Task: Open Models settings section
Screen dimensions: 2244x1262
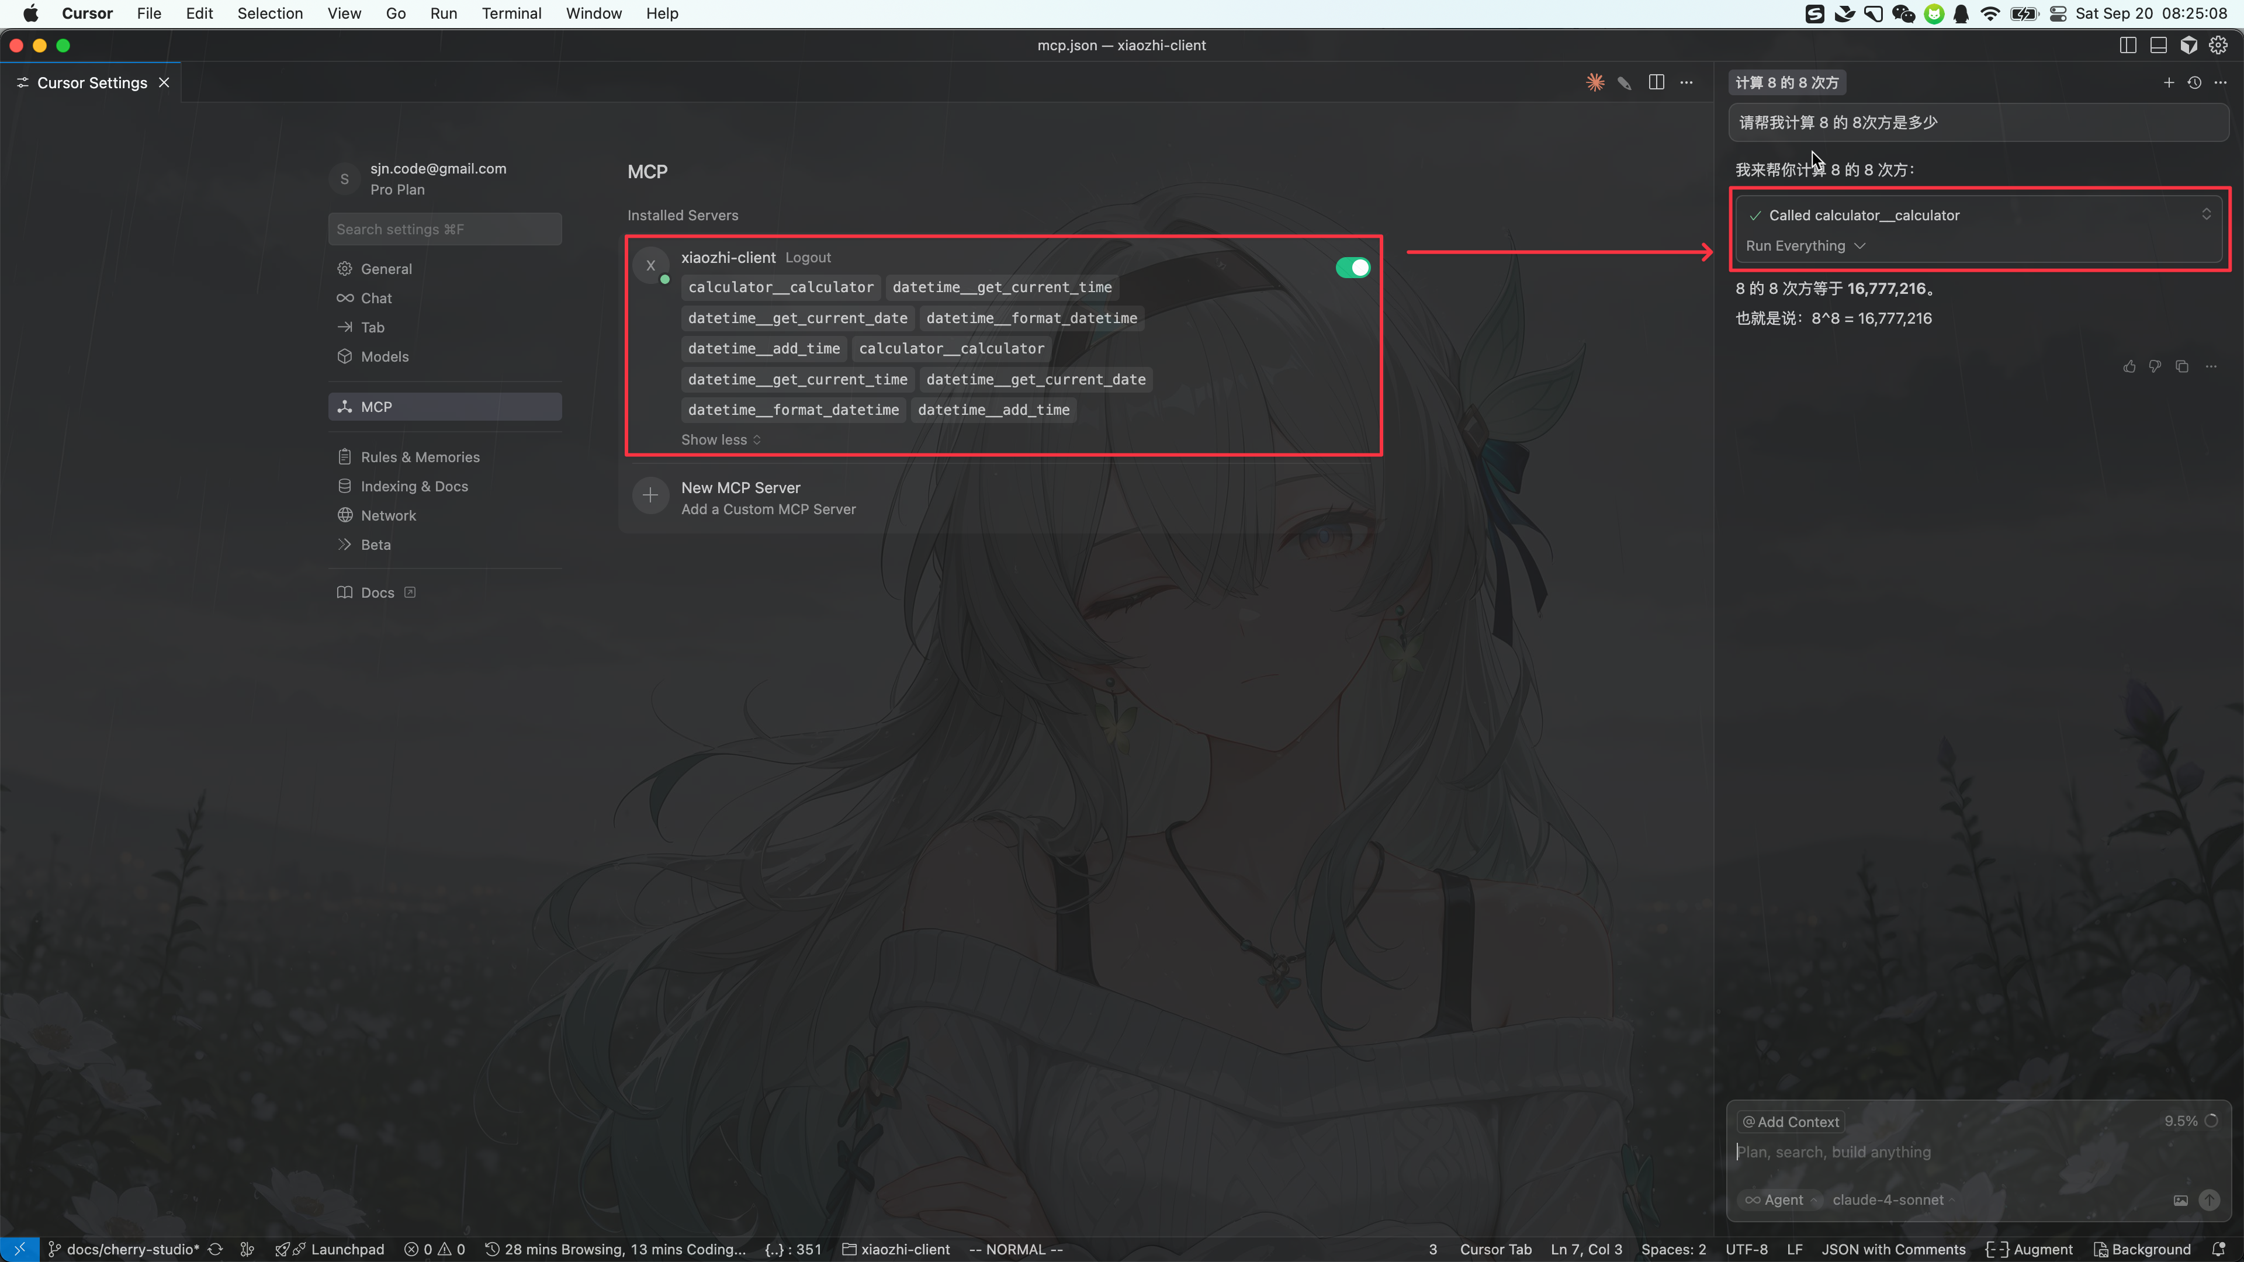Action: (445, 356)
